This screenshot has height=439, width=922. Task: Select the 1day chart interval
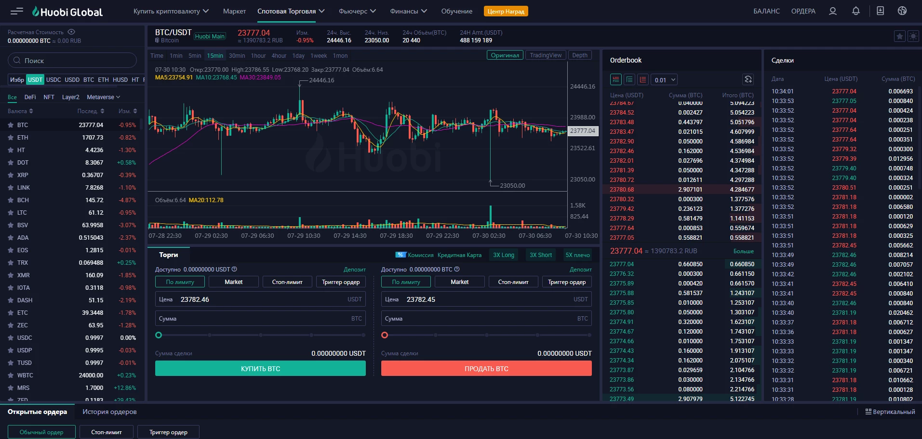(298, 56)
